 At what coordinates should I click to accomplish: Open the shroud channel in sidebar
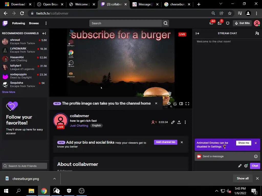24,42
